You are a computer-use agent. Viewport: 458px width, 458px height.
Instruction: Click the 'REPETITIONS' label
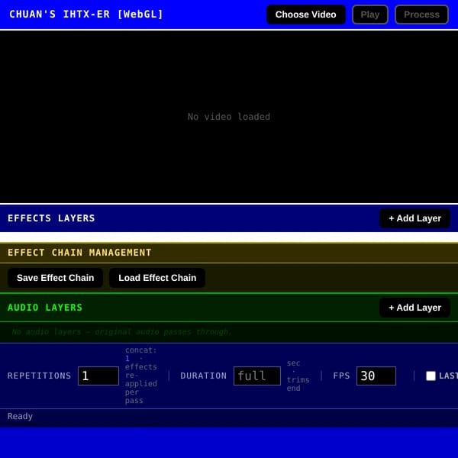click(40, 376)
